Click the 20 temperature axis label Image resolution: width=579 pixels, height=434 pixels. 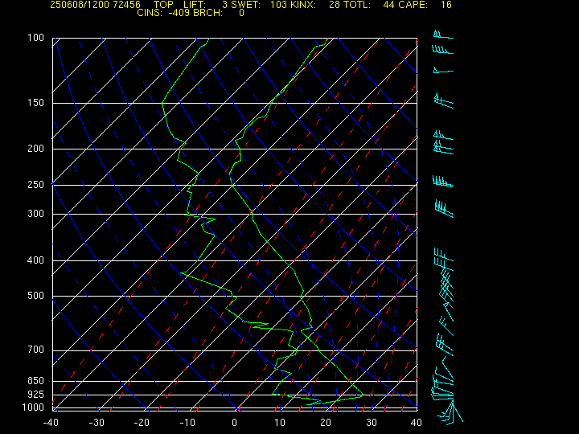pos(326,423)
